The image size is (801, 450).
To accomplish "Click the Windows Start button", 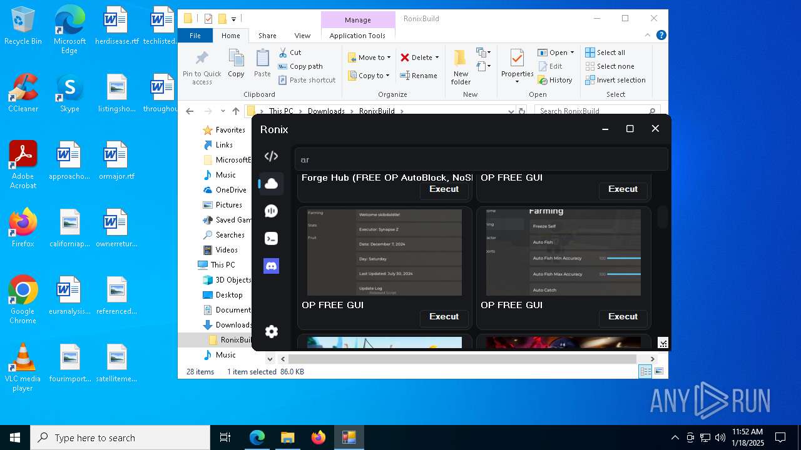I will point(15,437).
